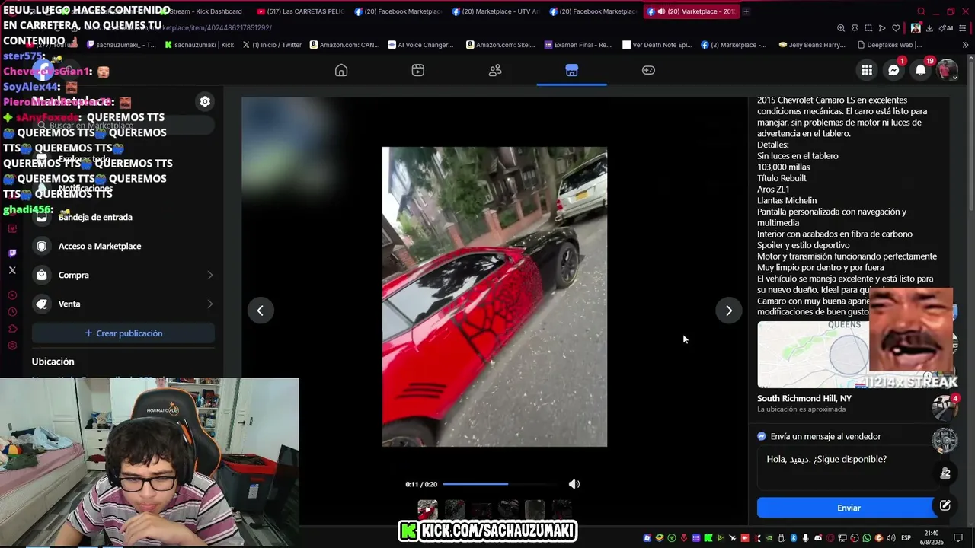Click the Crear publicación button

coord(123,333)
